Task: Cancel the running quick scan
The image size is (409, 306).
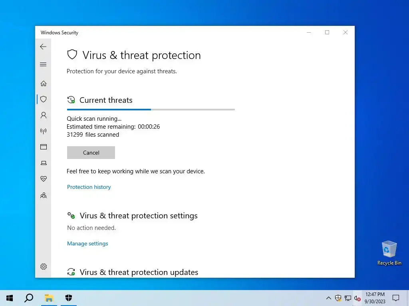Action: click(91, 153)
